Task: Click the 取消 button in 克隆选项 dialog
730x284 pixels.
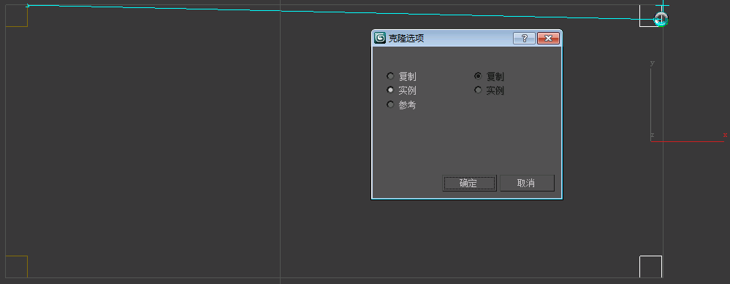Action: (527, 183)
